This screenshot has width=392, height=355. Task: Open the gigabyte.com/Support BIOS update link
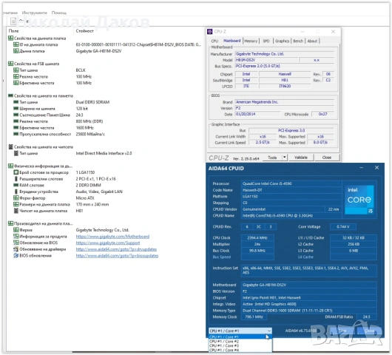[x=108, y=243]
